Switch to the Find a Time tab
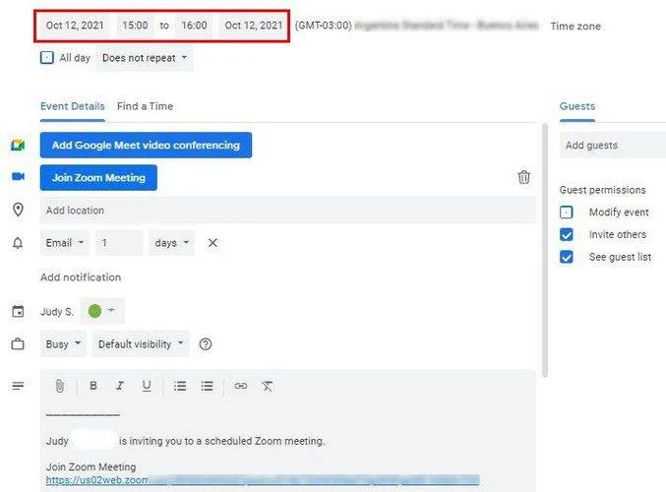The width and height of the screenshot is (666, 492). [x=145, y=106]
